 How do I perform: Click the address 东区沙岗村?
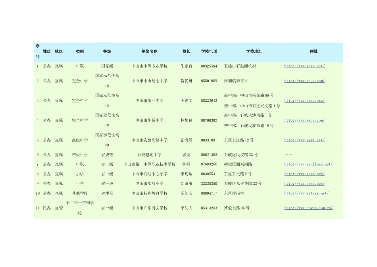point(234,193)
